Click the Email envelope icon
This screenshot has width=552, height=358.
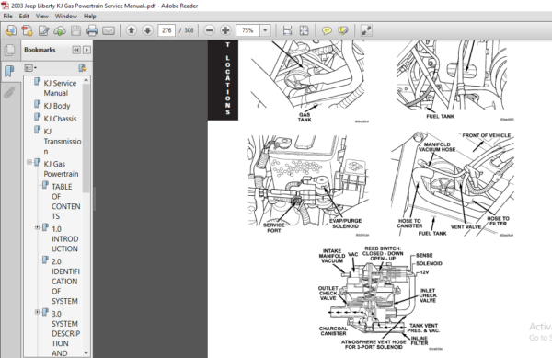109,31
